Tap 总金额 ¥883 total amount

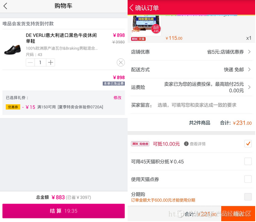click(x=50, y=197)
